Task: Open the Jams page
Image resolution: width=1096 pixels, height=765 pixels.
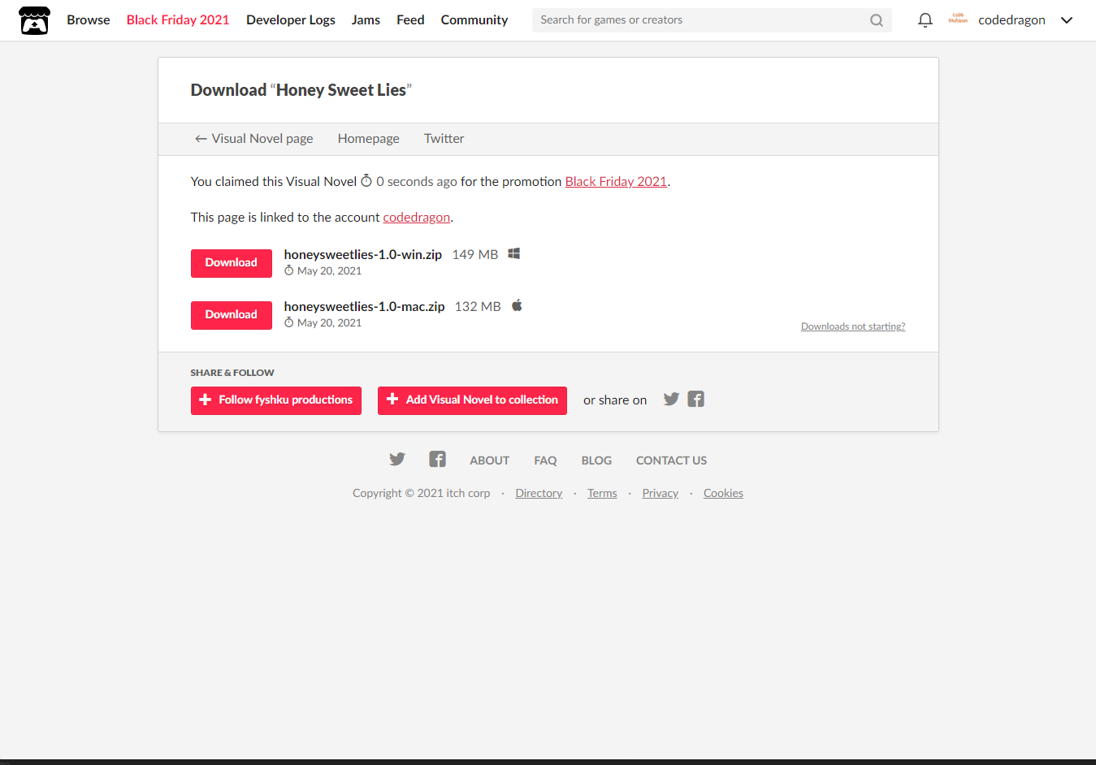Action: 366,19
